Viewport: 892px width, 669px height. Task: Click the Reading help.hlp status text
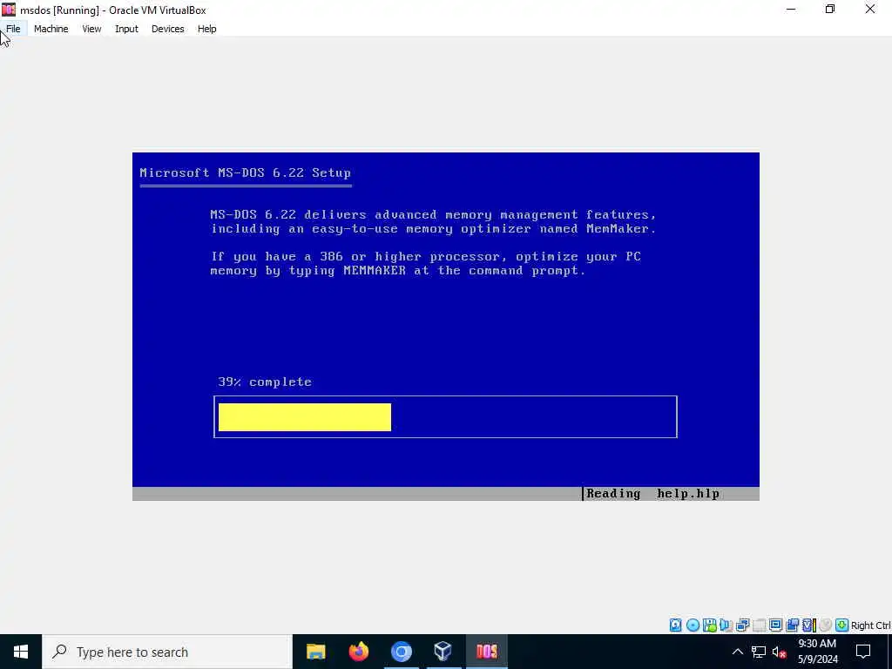652,494
